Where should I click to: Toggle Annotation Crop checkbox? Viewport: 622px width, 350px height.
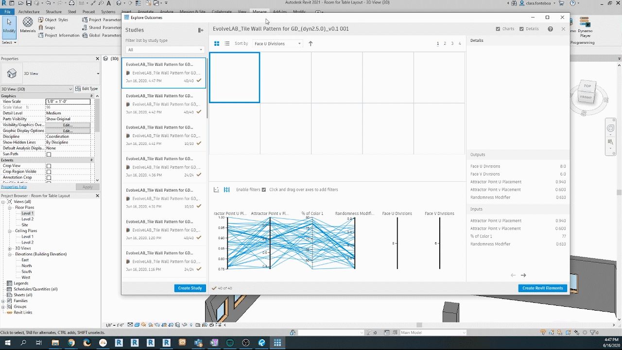click(x=49, y=177)
